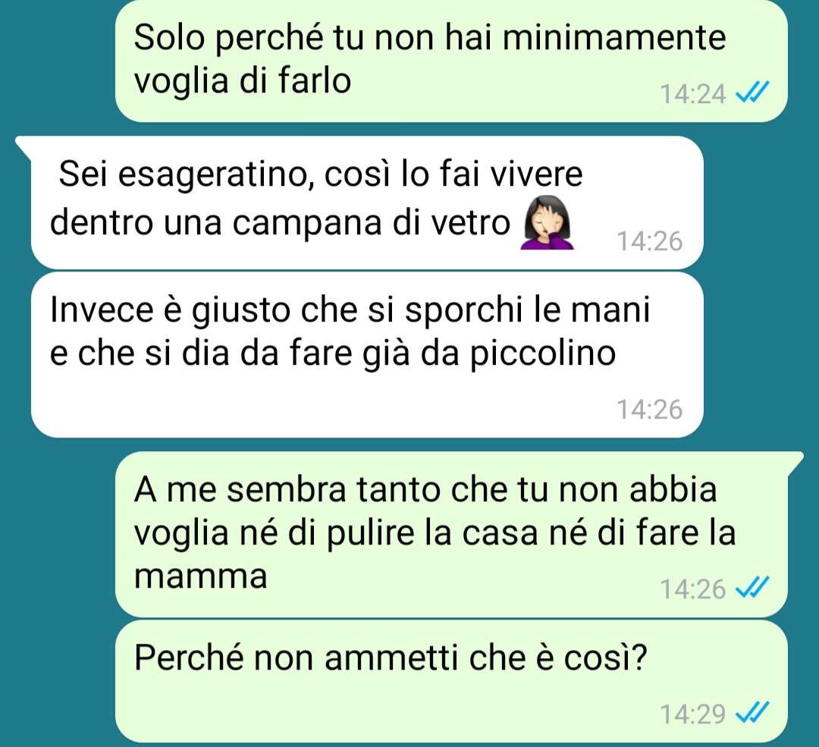Tap the facepalm emoji in the message
Viewport: 819px width, 747px height.
(x=548, y=222)
